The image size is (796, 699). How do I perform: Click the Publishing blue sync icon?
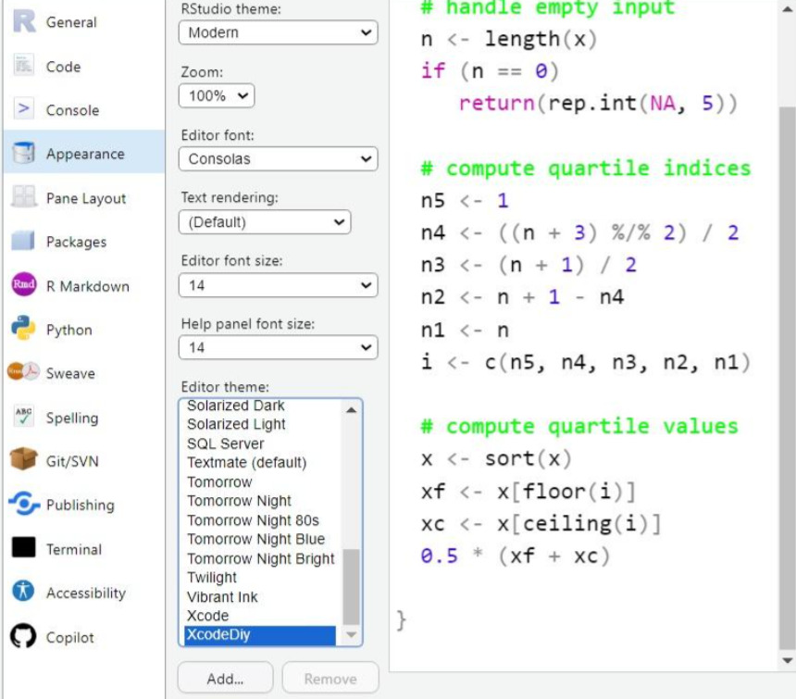23,504
